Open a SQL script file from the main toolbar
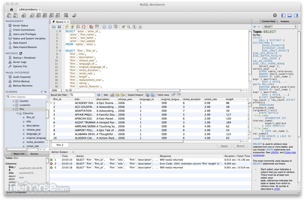The height and width of the screenshot is (201, 305). tap(16, 15)
